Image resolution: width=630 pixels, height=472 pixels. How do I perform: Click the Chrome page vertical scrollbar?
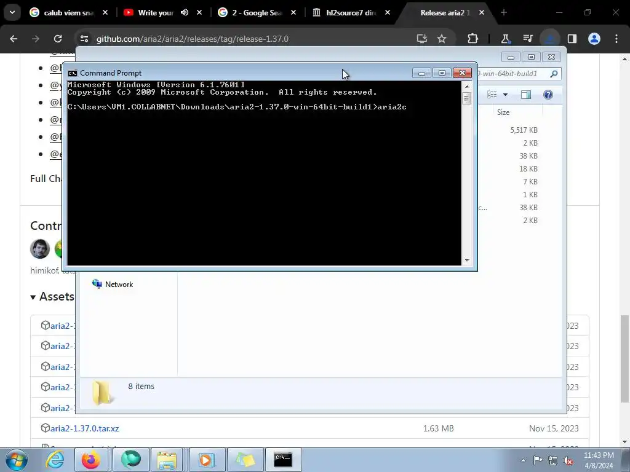click(x=624, y=358)
